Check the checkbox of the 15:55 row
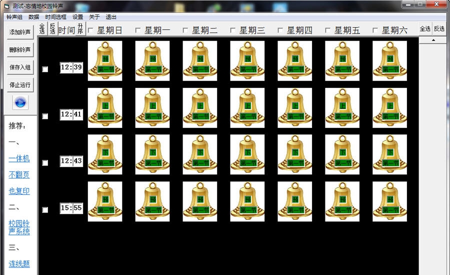Image resolution: width=450 pixels, height=275 pixels. coord(45,210)
